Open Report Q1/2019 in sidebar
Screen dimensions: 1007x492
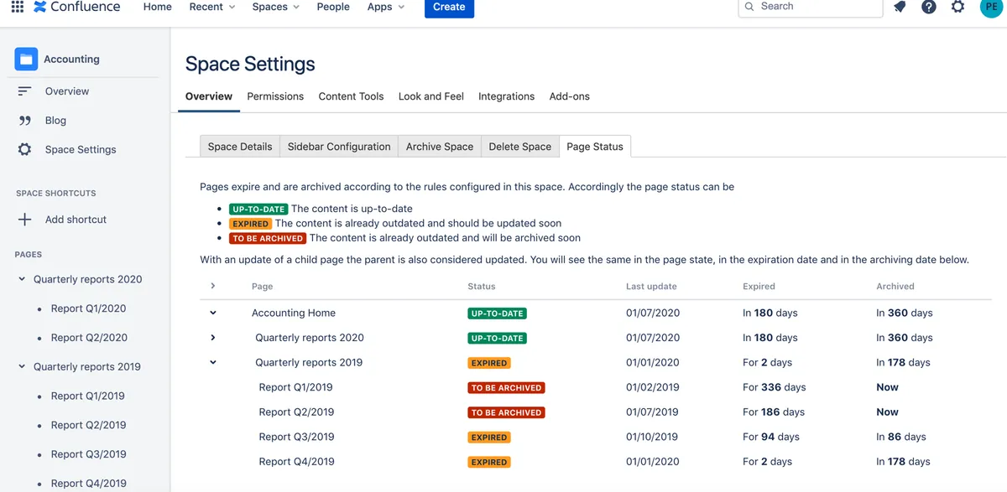[x=87, y=396]
